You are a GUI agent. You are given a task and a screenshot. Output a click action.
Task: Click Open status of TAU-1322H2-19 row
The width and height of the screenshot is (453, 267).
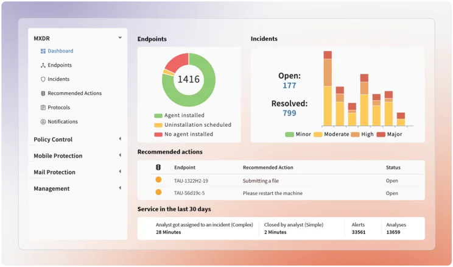coord(392,181)
